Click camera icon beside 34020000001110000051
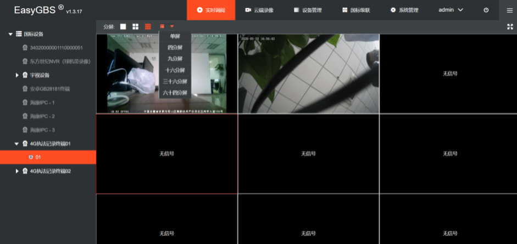This screenshot has width=517, height=244. (25, 48)
